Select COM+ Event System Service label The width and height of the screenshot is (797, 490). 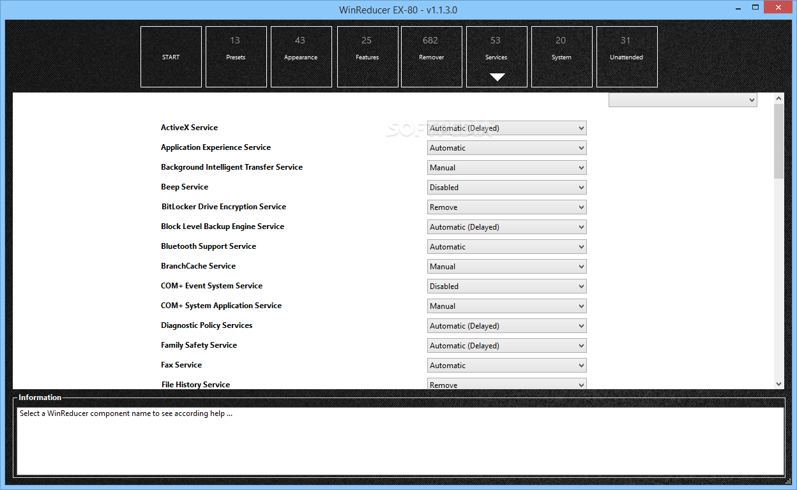tap(211, 286)
